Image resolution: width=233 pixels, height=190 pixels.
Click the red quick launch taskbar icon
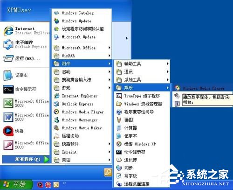pyautogui.click(x=48, y=185)
